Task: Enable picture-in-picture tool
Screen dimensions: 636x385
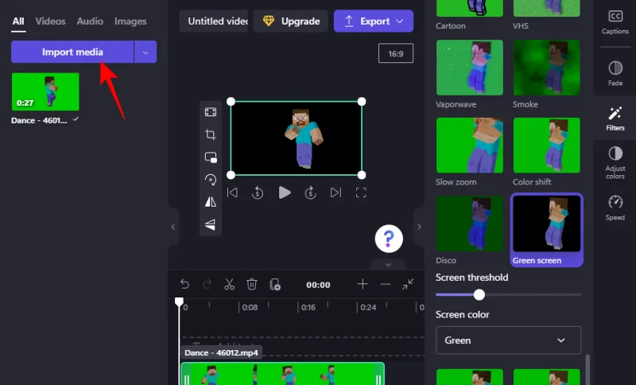Action: click(x=211, y=157)
